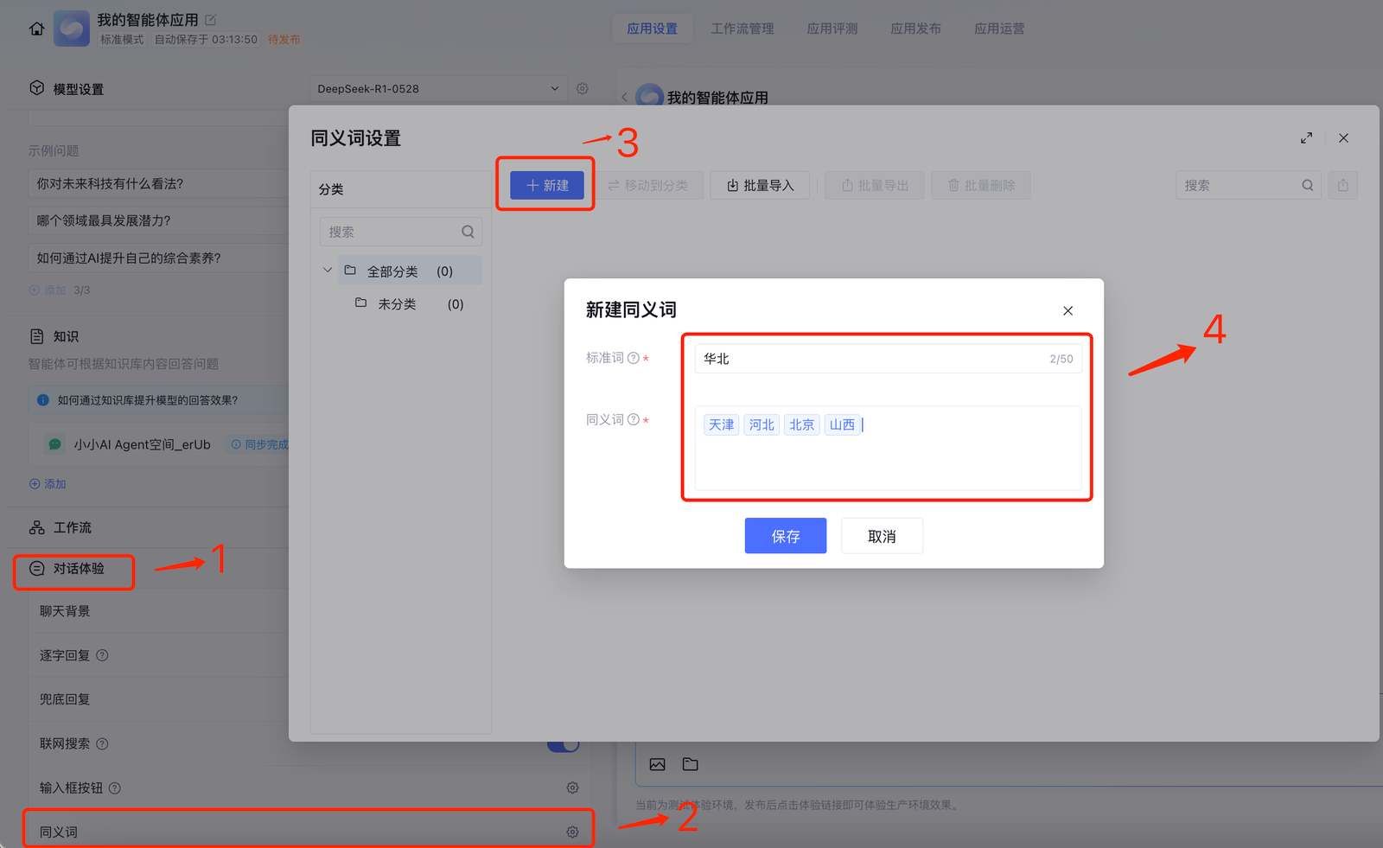1383x848 pixels.
Task: Open the DeepSeek-R1-0528 model dropdown
Action: 437,88
